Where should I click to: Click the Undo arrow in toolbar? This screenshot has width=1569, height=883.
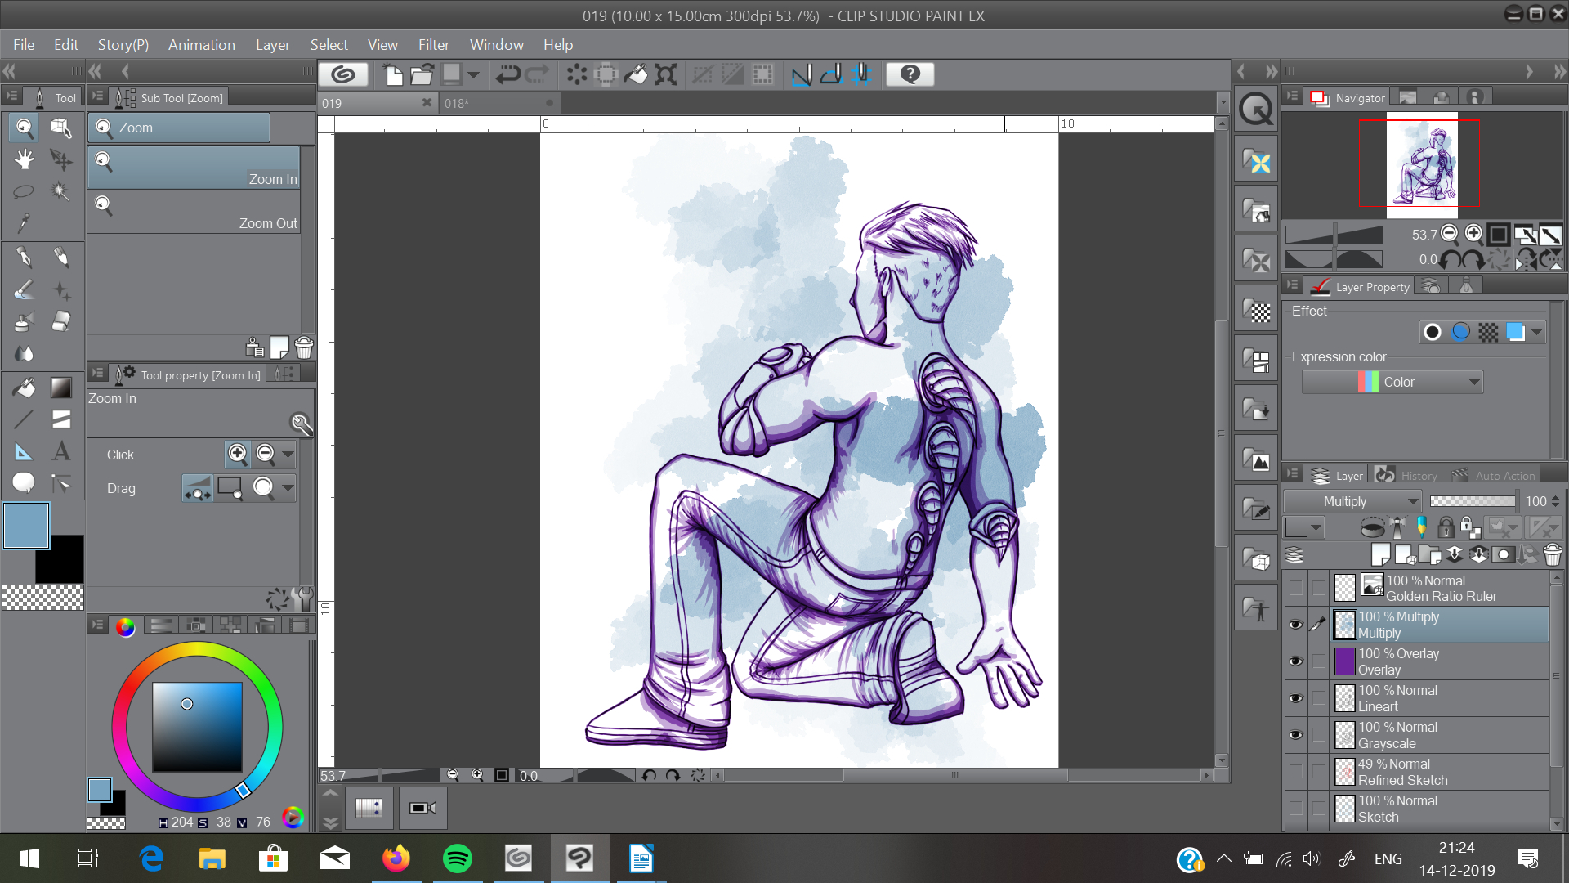tap(507, 74)
